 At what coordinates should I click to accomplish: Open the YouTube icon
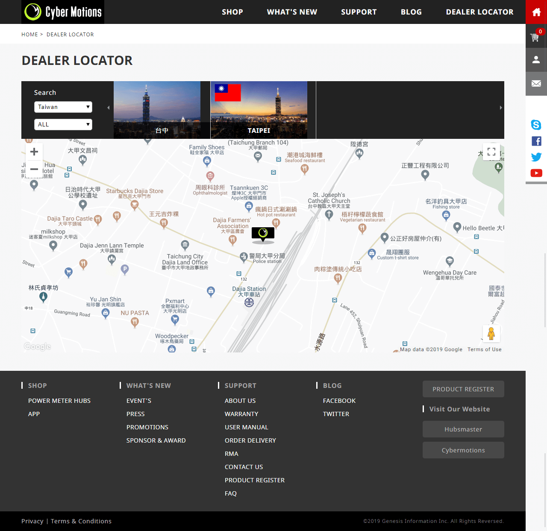[x=536, y=173]
